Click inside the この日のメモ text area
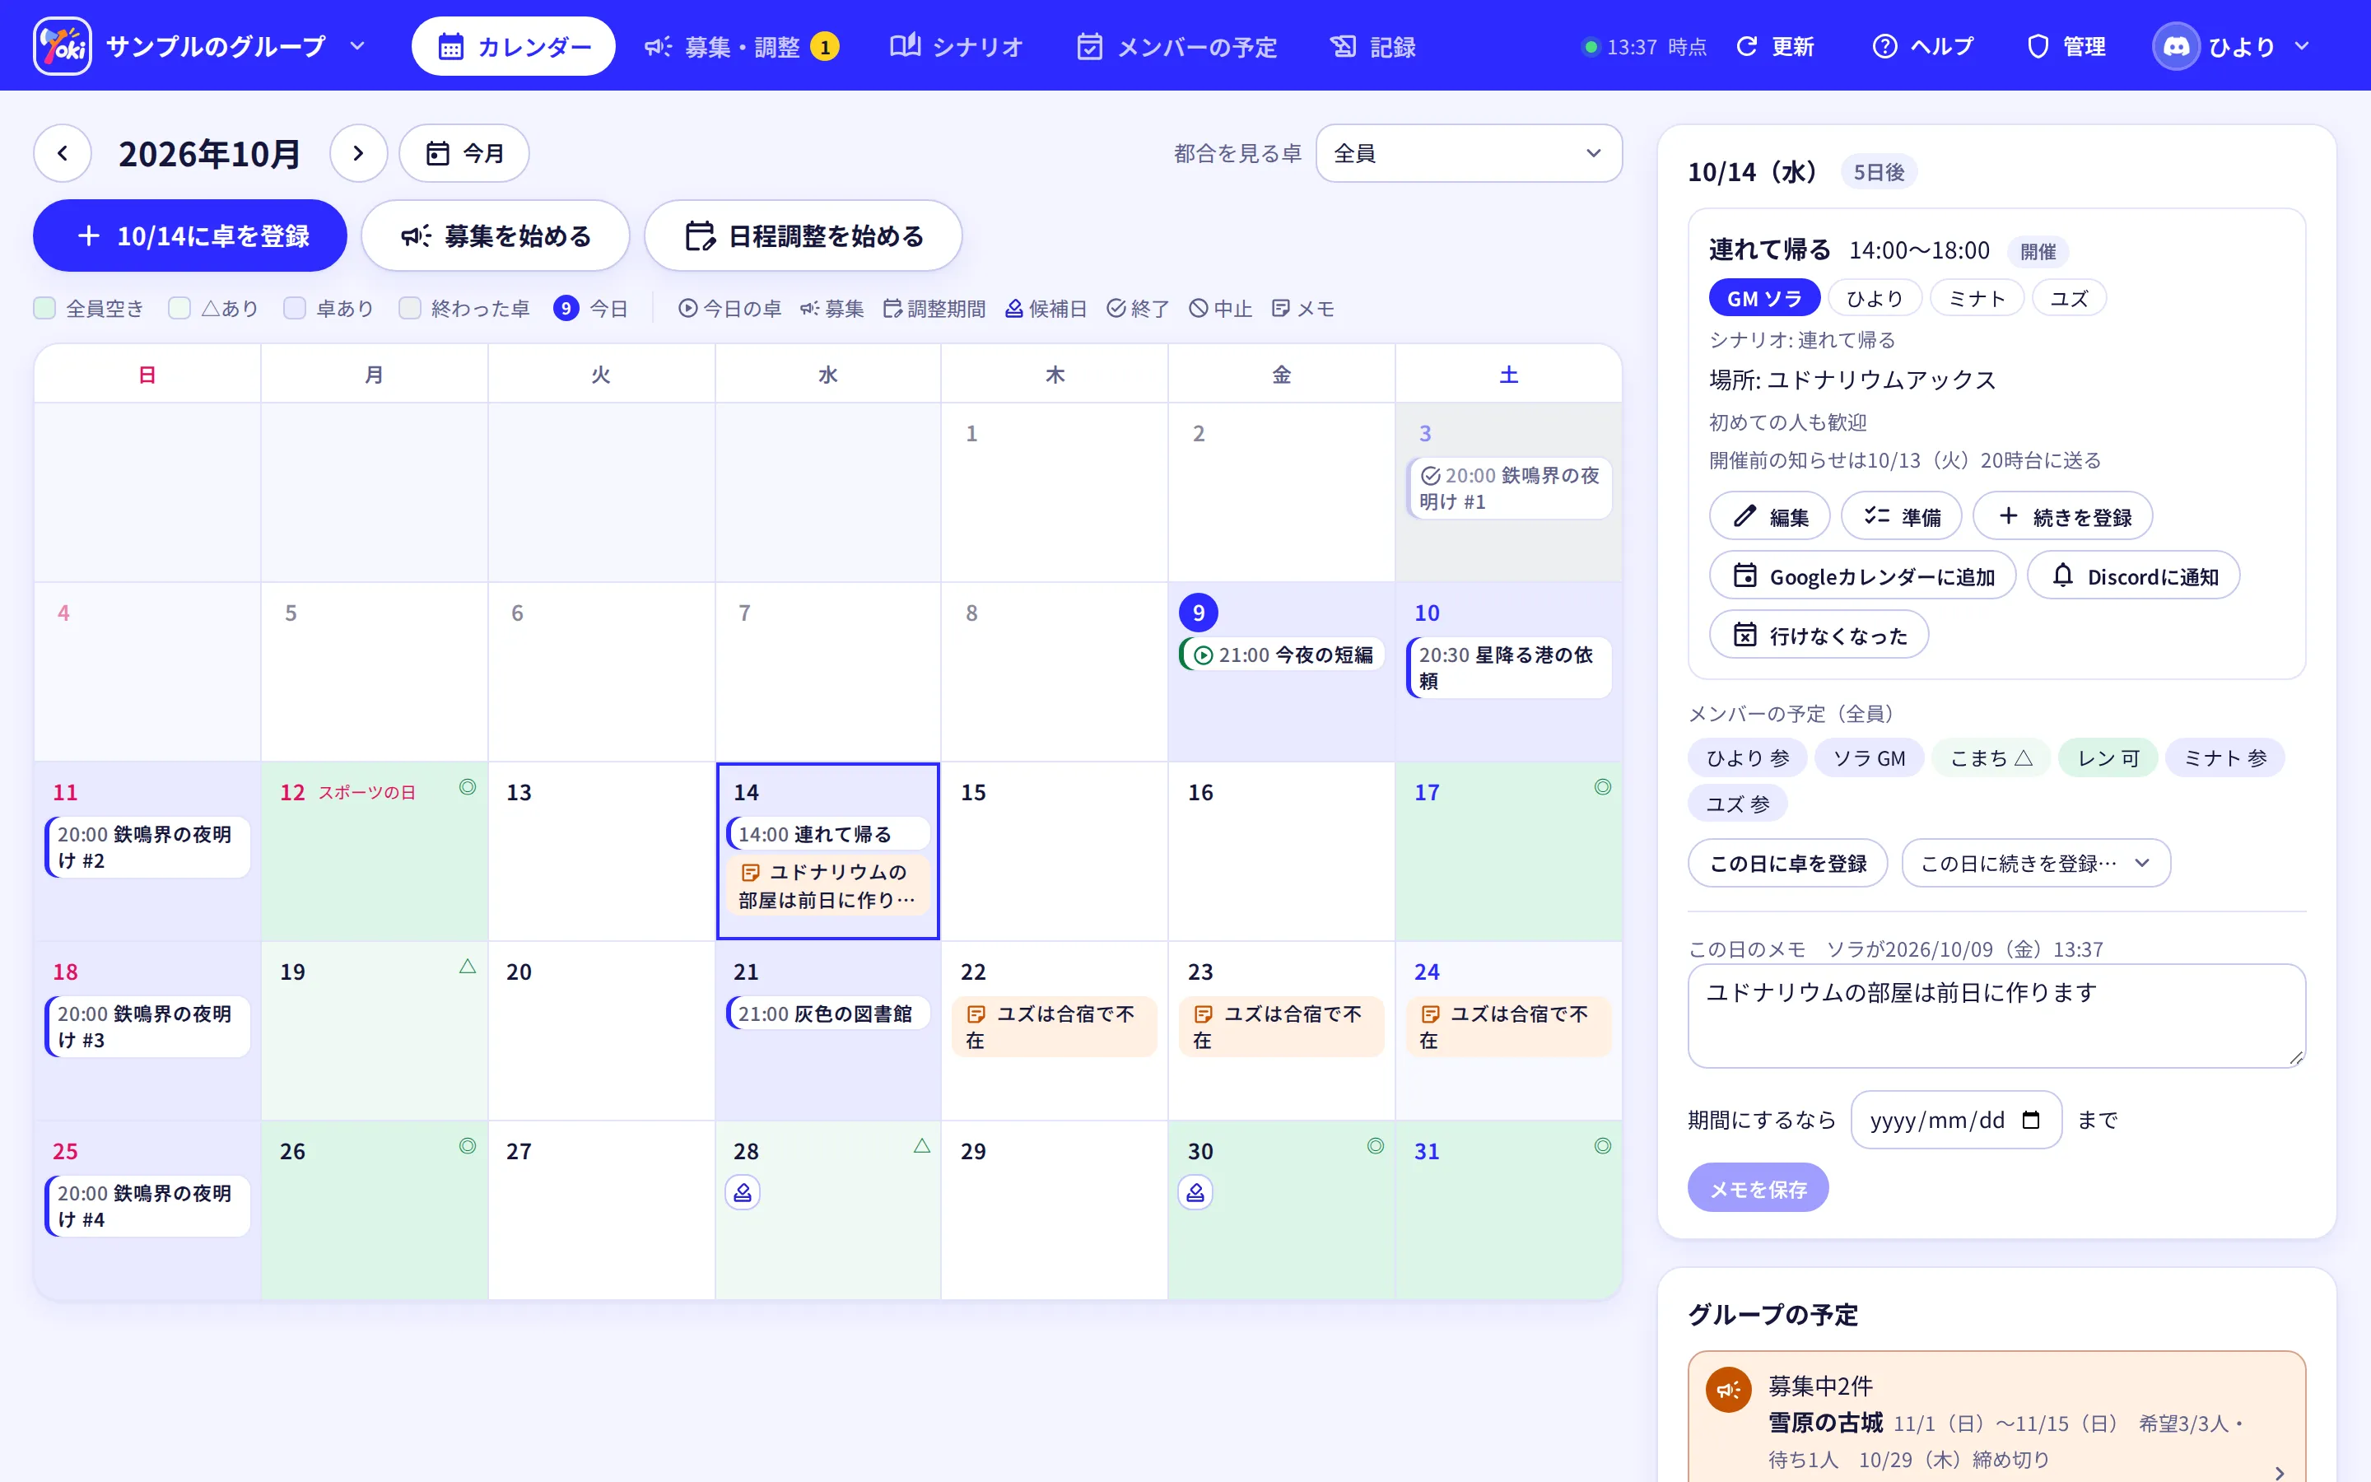Image resolution: width=2371 pixels, height=1482 pixels. tap(1996, 1015)
